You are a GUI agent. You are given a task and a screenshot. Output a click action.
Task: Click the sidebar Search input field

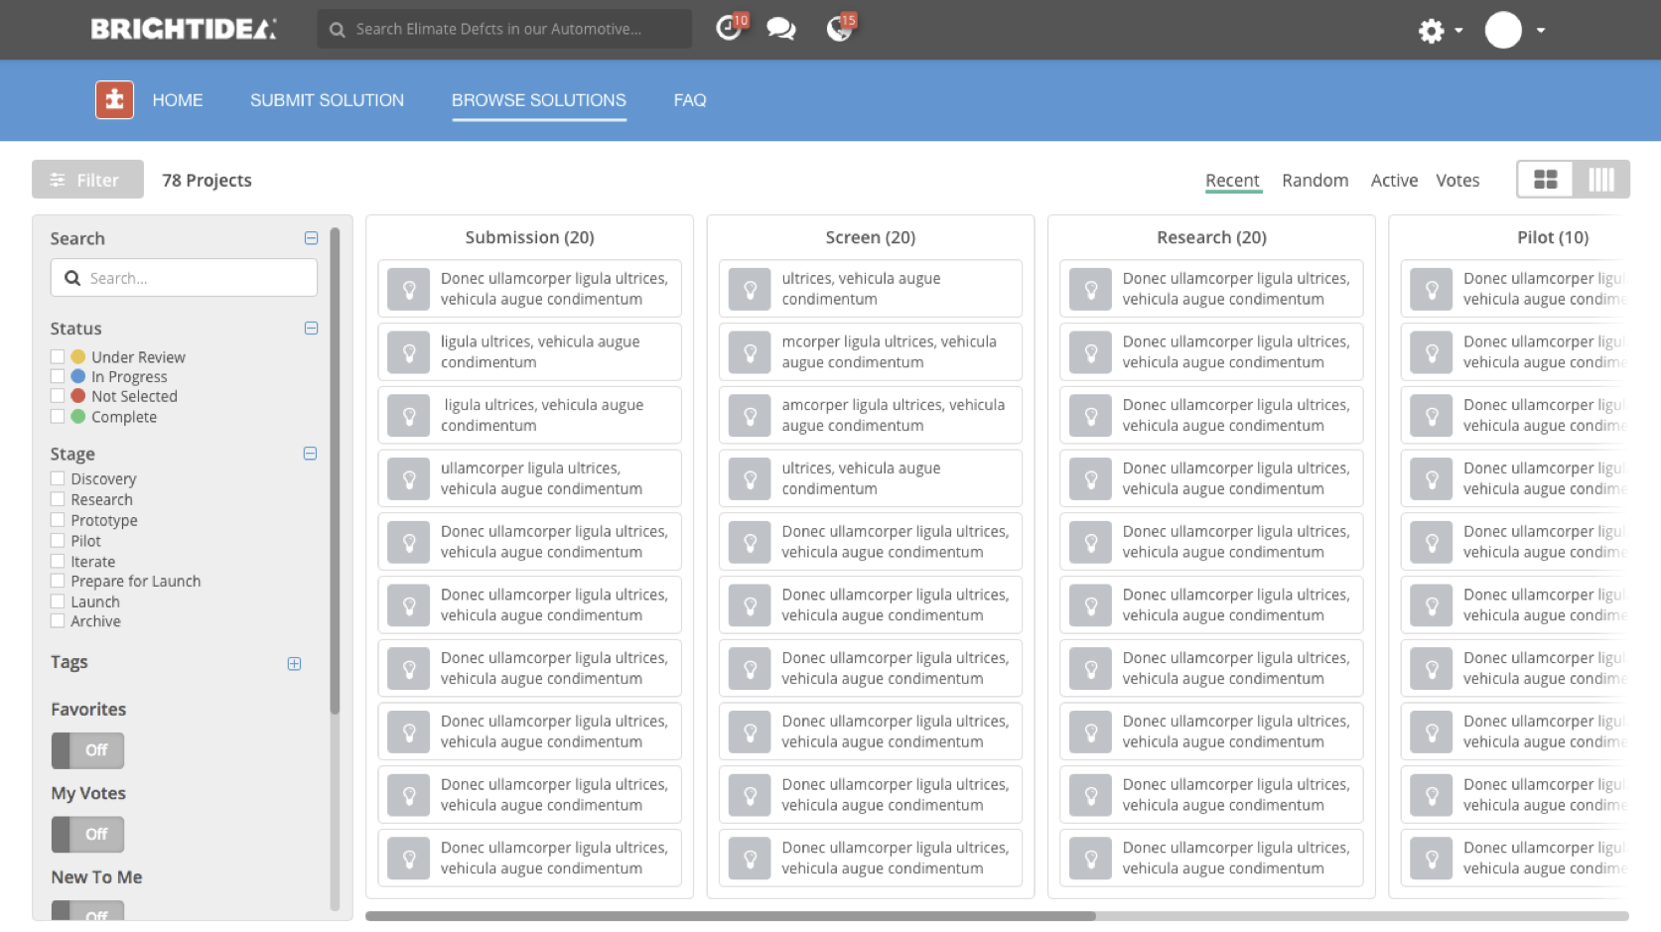184,278
